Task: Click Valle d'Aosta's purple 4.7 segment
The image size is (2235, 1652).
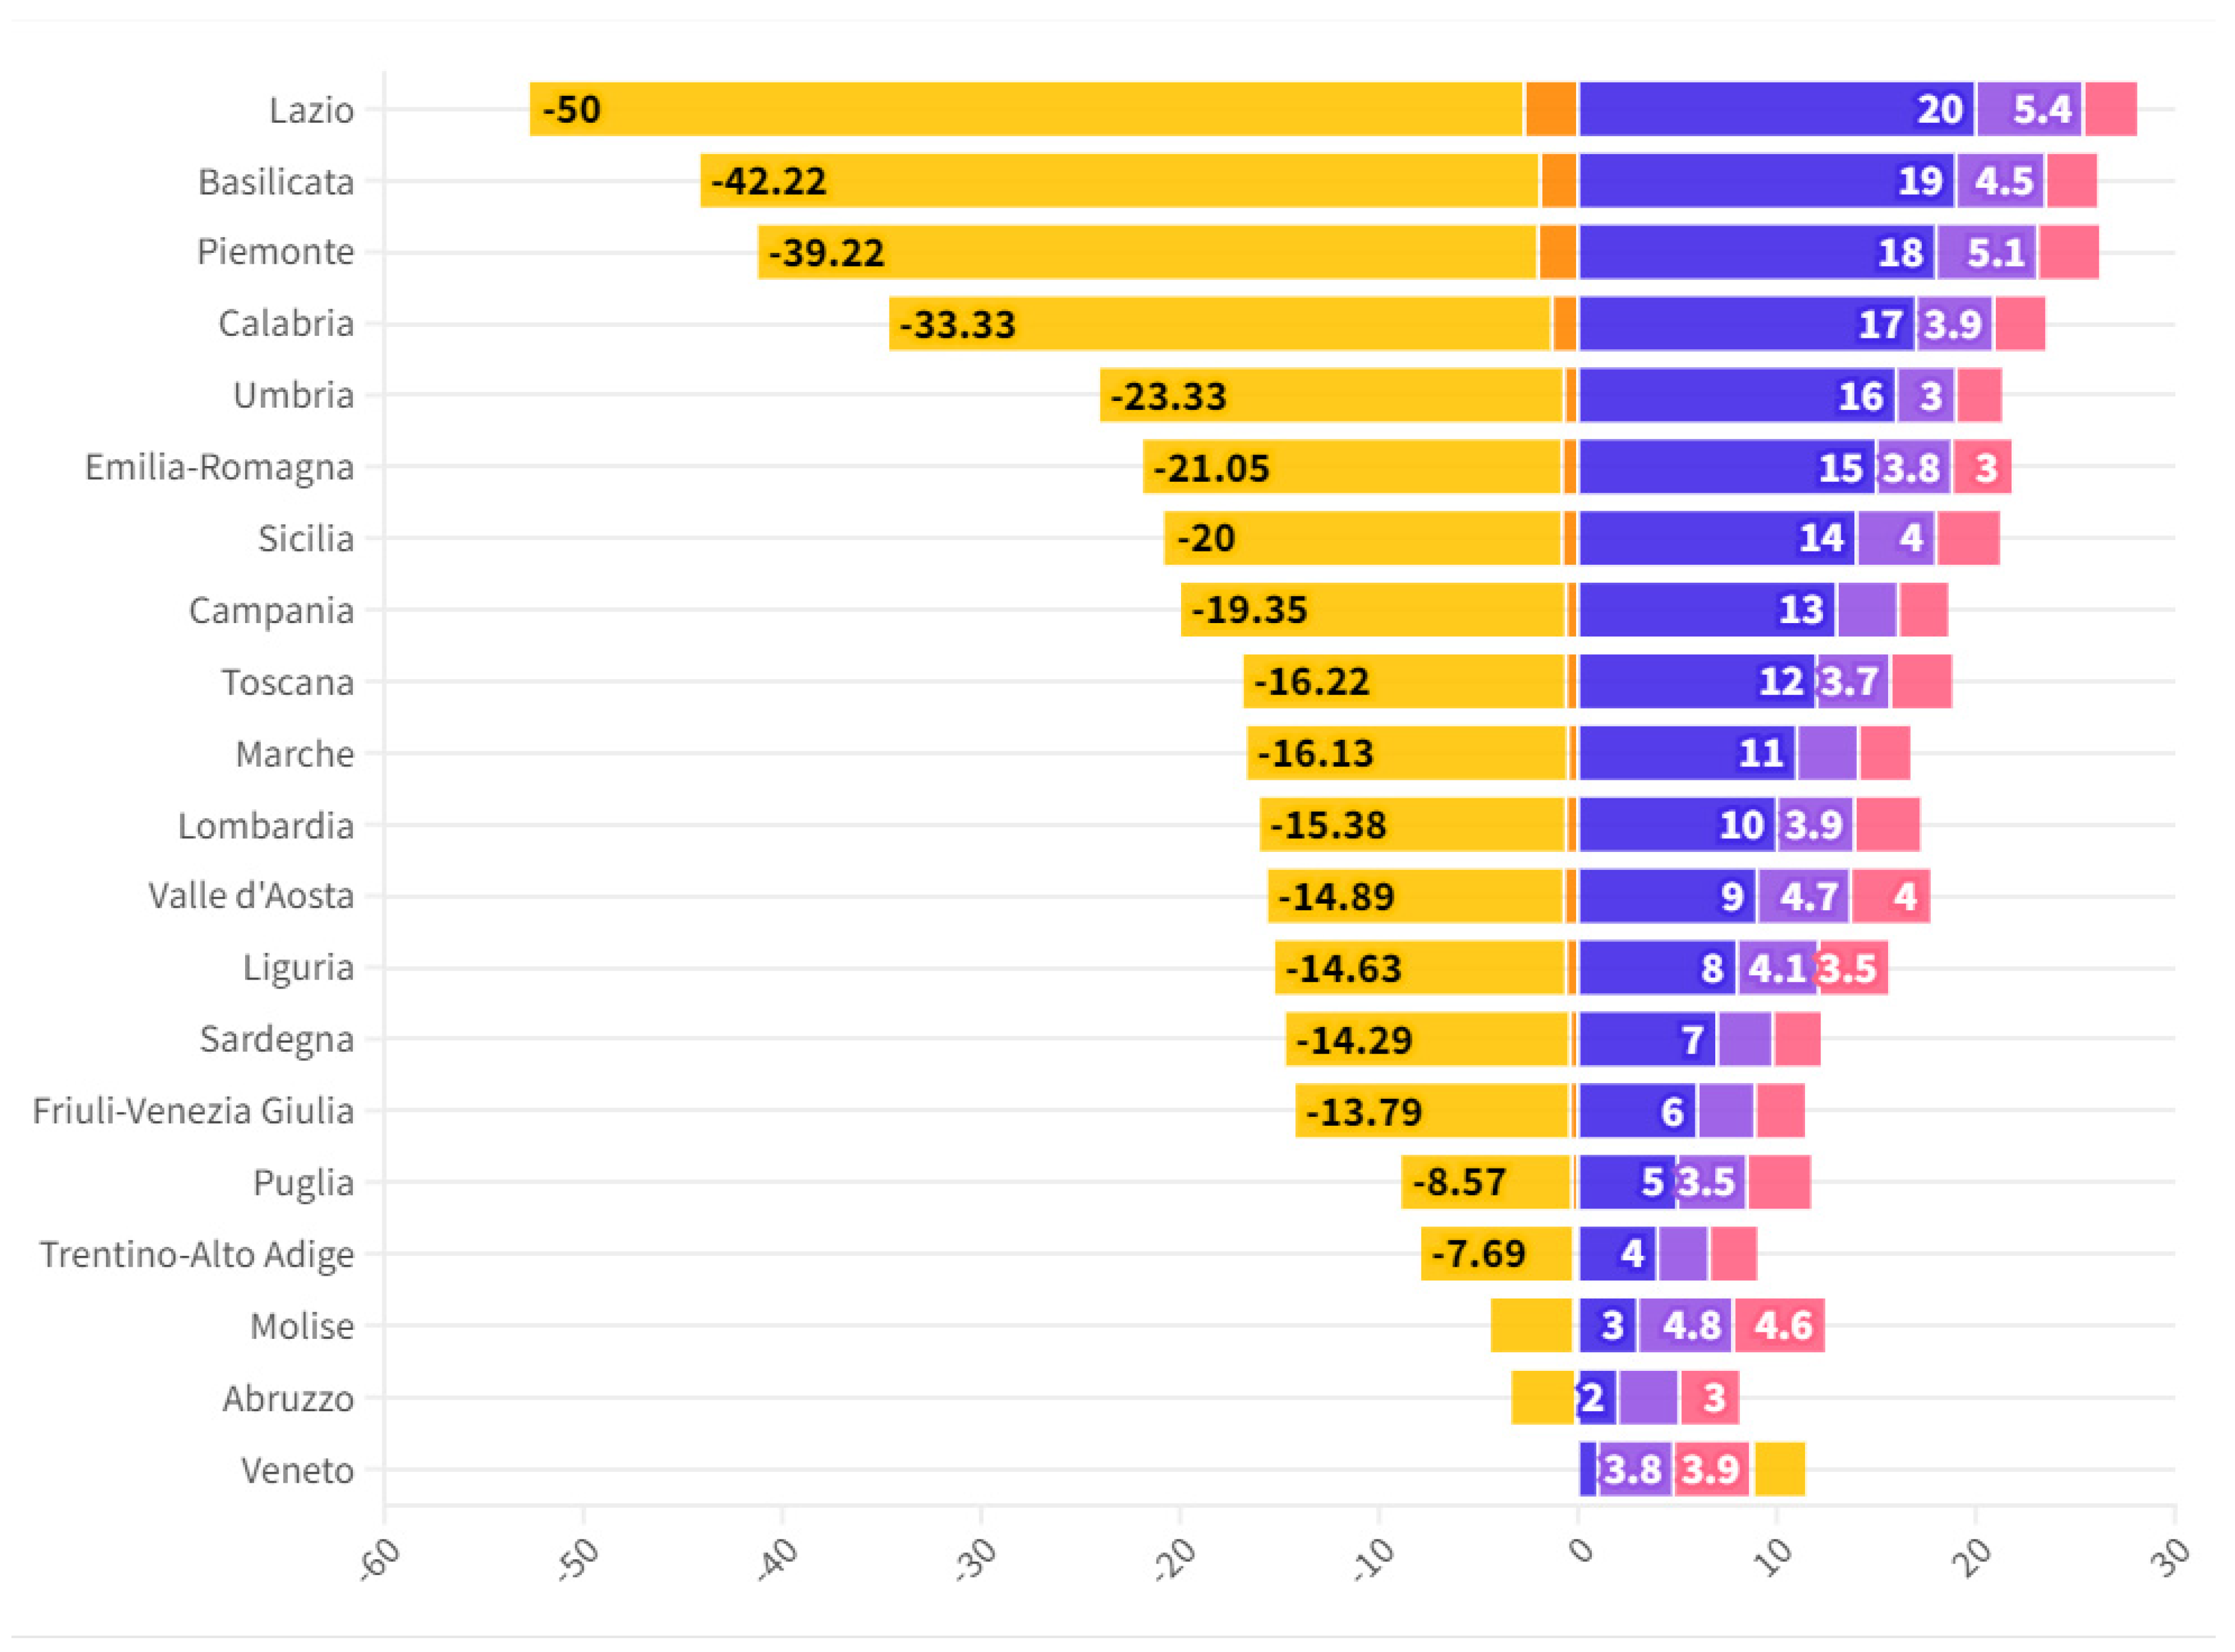Action: click(1804, 896)
